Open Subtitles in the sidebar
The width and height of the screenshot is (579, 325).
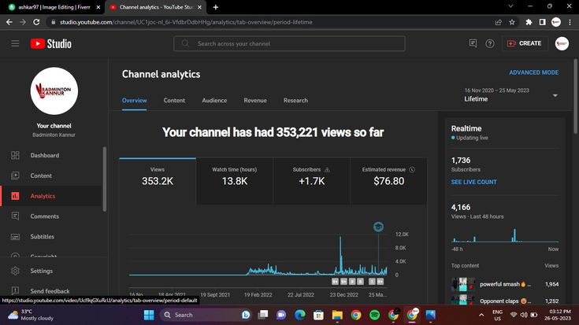click(52, 236)
